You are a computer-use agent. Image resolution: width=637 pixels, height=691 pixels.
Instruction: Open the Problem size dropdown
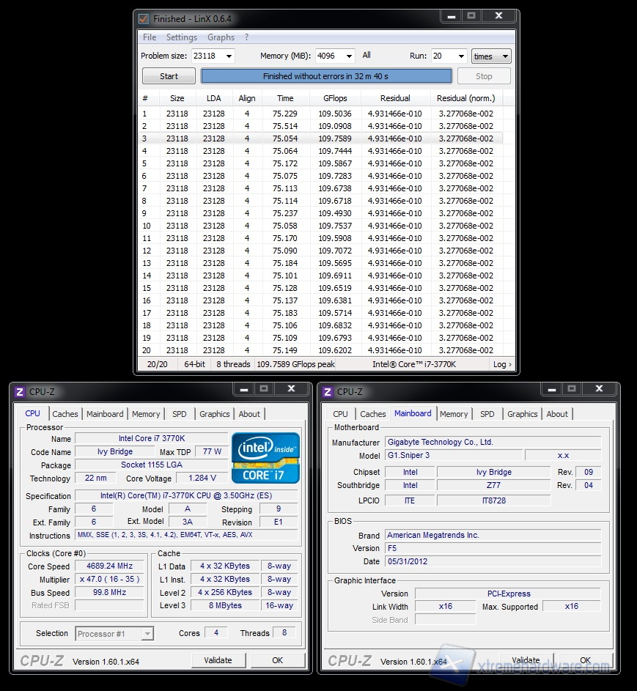click(229, 56)
